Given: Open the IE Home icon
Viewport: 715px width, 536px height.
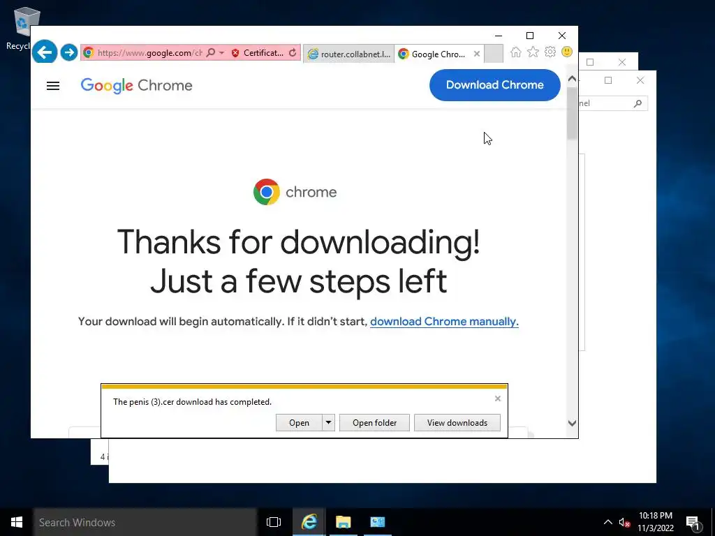Looking at the screenshot, I should (x=516, y=52).
